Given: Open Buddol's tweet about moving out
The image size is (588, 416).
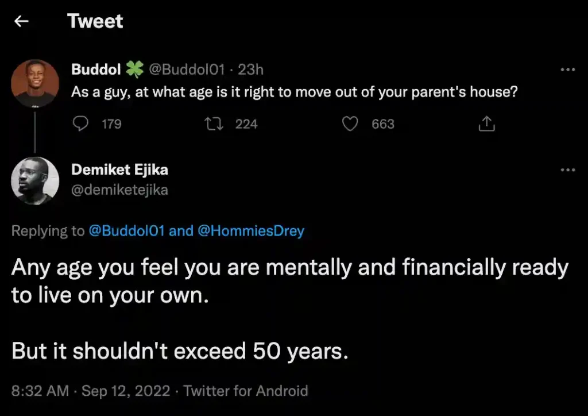Looking at the screenshot, I should pyautogui.click(x=294, y=92).
